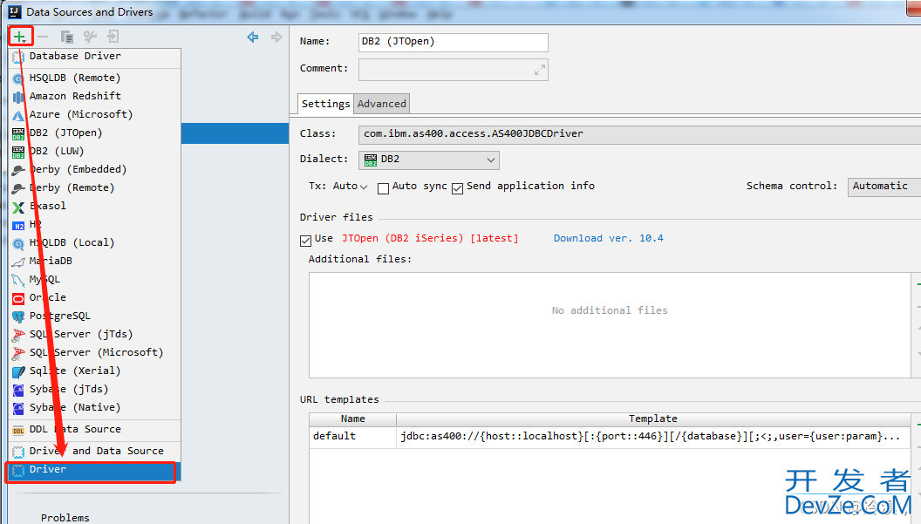Go back with the left arrow icon
The width and height of the screenshot is (921, 524).
253,37
